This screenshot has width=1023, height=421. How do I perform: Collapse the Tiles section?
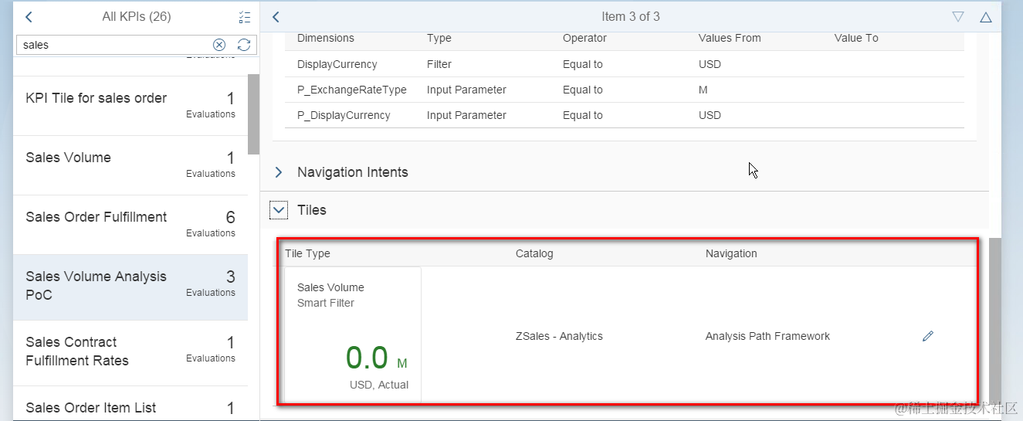279,209
